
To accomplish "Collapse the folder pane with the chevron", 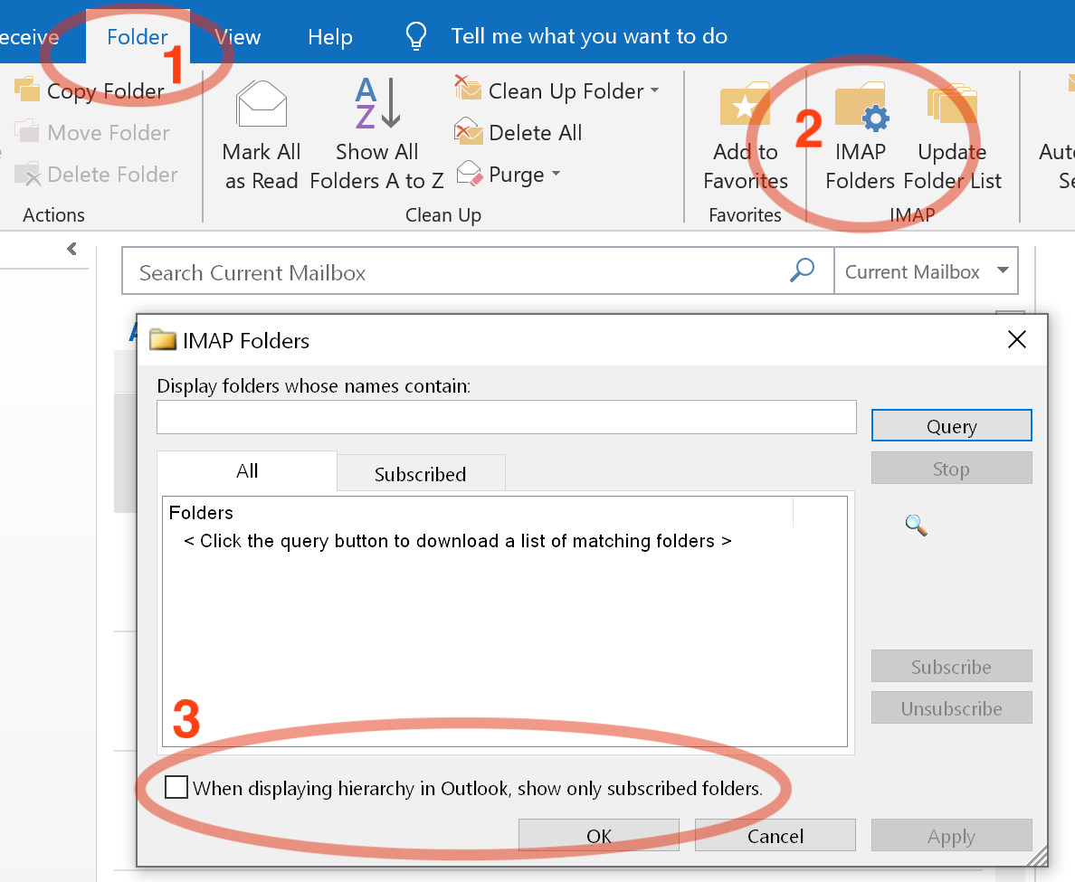I will pos(72,249).
